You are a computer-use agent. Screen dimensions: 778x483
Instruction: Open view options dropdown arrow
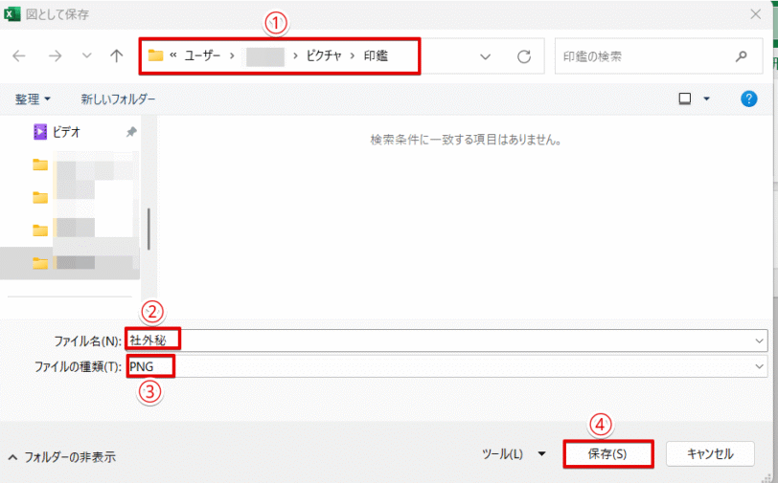706,99
